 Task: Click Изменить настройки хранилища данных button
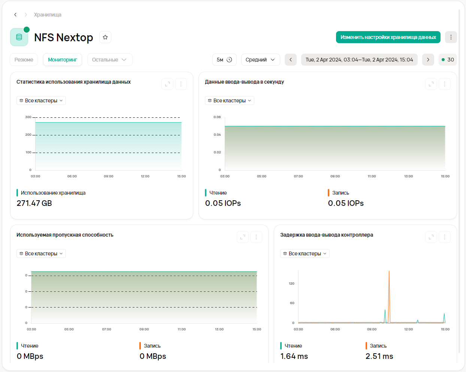pyautogui.click(x=388, y=37)
